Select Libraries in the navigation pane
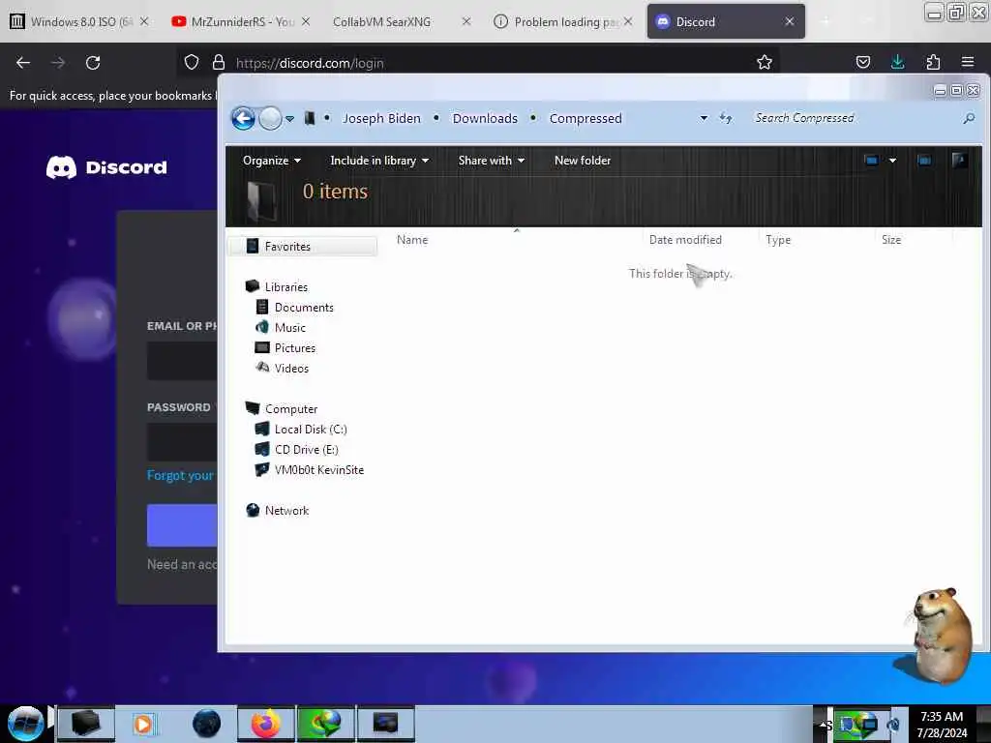 285,286
